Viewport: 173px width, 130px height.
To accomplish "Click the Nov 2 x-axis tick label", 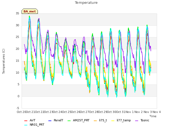I will (139, 112).
